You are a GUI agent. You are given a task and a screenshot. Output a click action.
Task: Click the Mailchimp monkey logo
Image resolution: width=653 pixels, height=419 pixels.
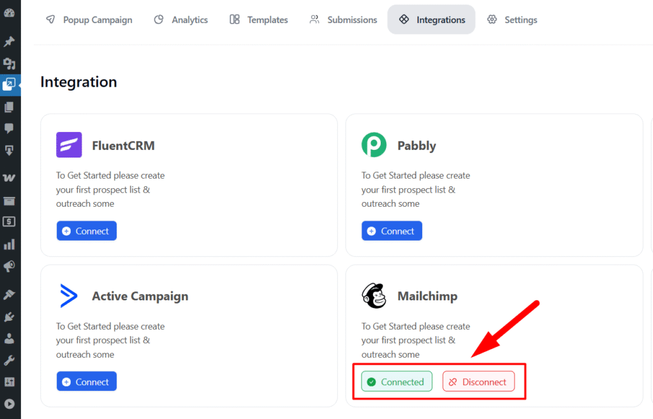point(374,296)
